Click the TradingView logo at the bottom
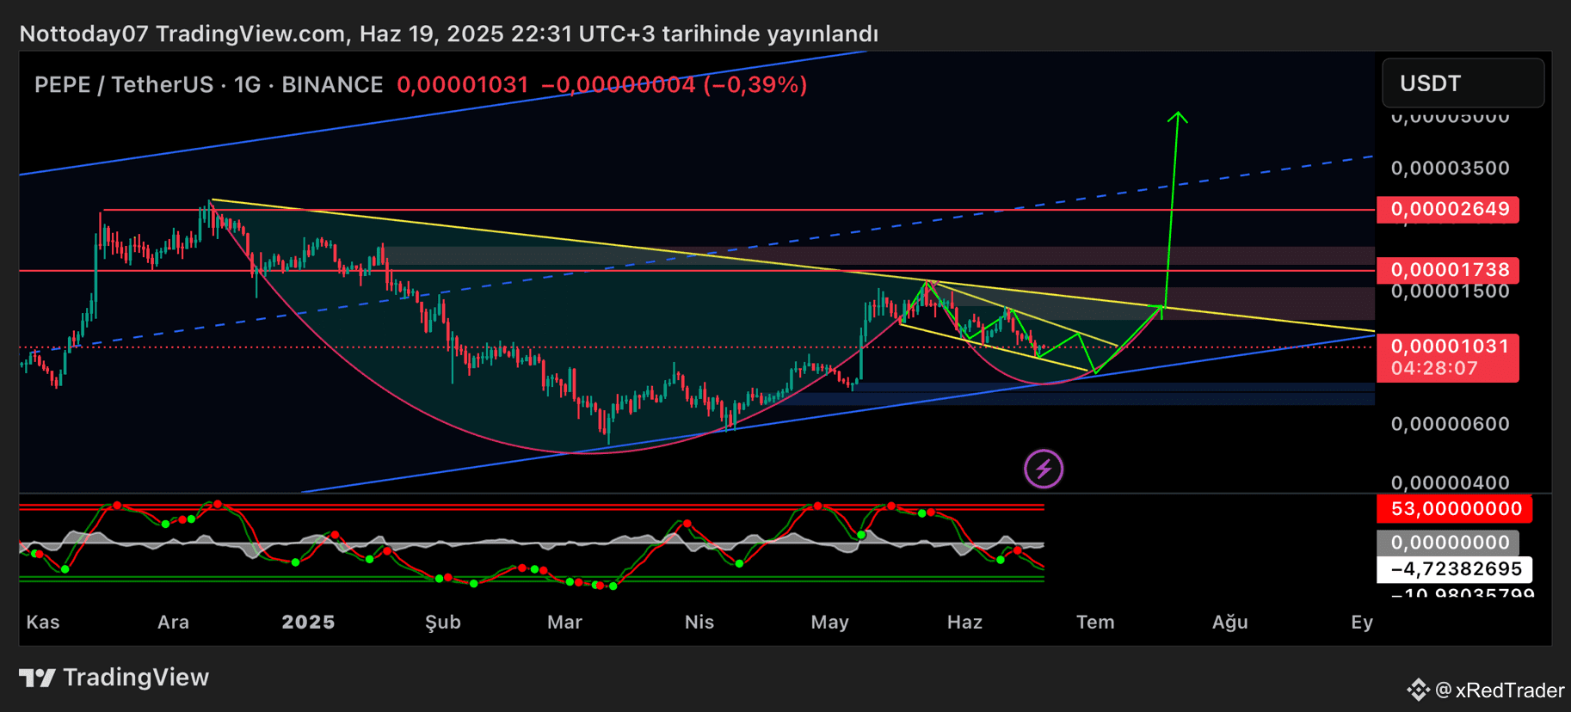 (x=114, y=678)
